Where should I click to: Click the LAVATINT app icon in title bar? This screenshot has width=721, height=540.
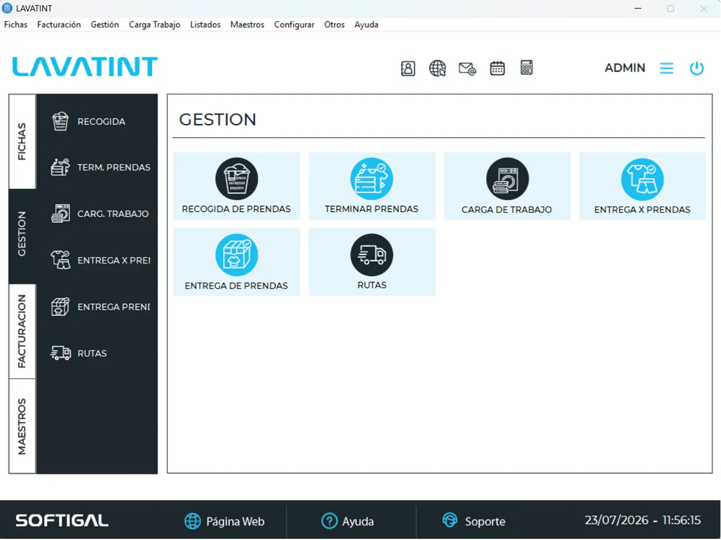click(7, 8)
